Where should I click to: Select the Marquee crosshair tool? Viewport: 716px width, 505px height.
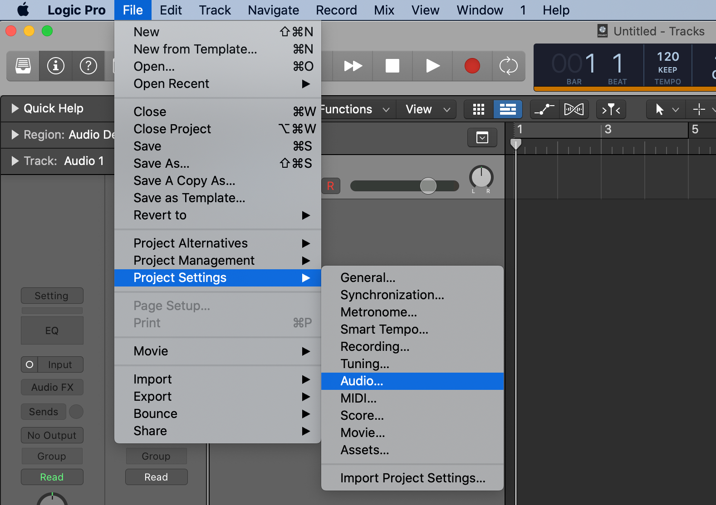tap(699, 109)
